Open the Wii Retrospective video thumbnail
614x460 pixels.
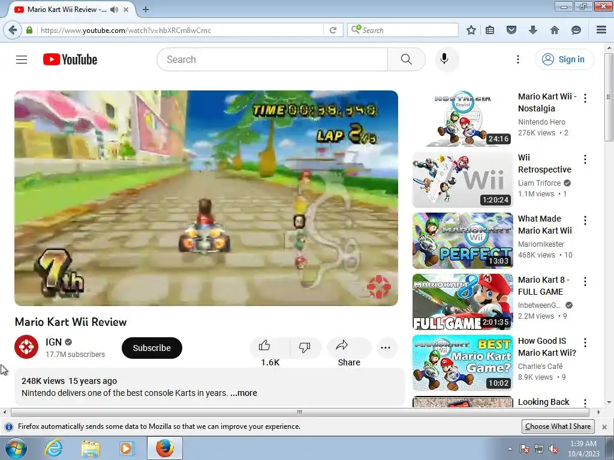click(462, 180)
